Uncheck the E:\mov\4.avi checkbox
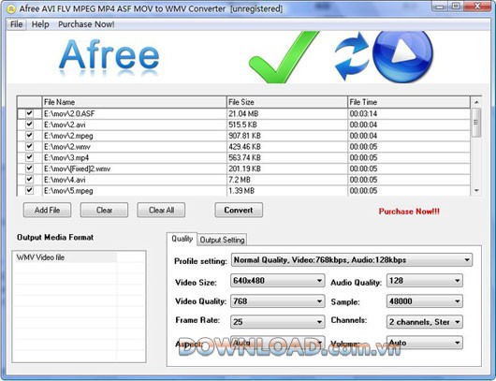The height and width of the screenshot is (381, 496). point(29,179)
